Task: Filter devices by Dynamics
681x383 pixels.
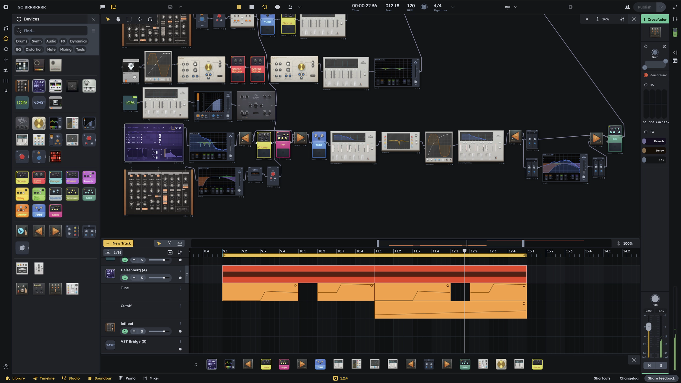Action: pos(78,41)
